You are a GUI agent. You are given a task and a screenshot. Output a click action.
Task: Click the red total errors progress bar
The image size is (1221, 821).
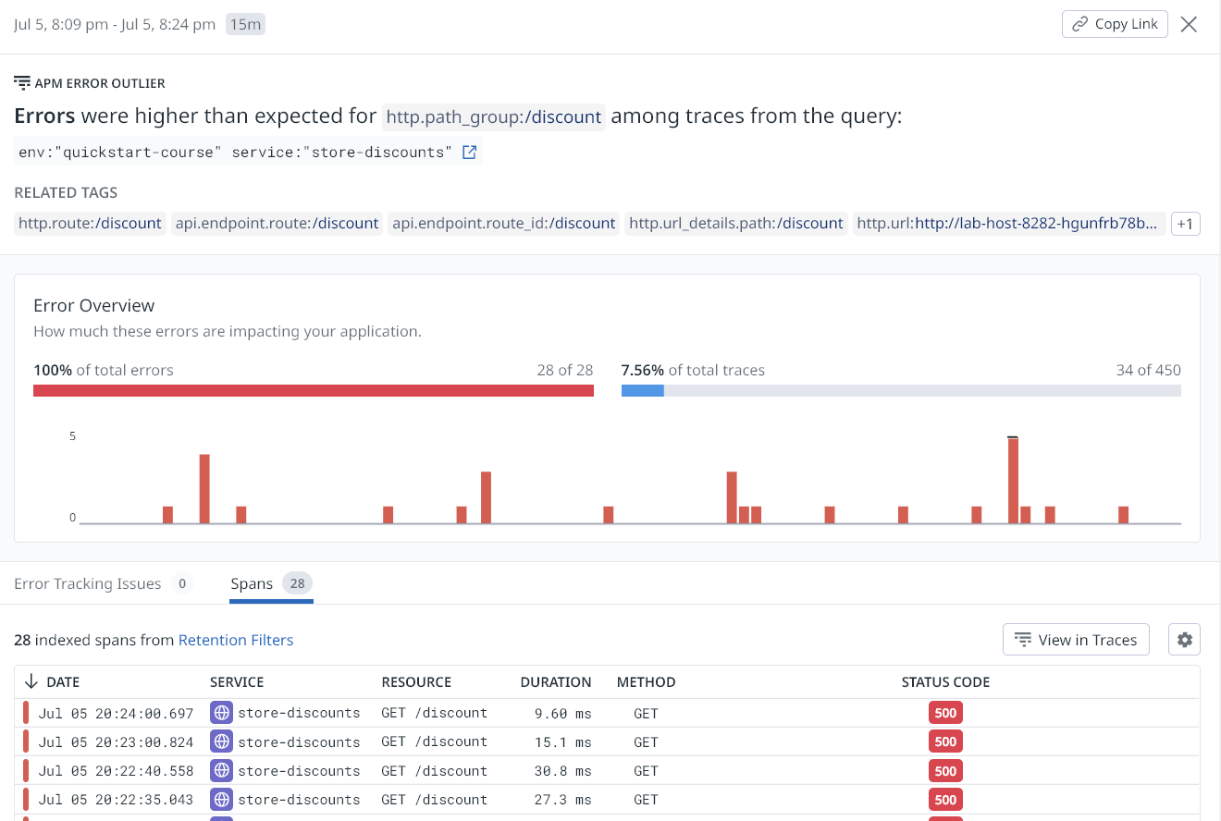click(x=314, y=391)
